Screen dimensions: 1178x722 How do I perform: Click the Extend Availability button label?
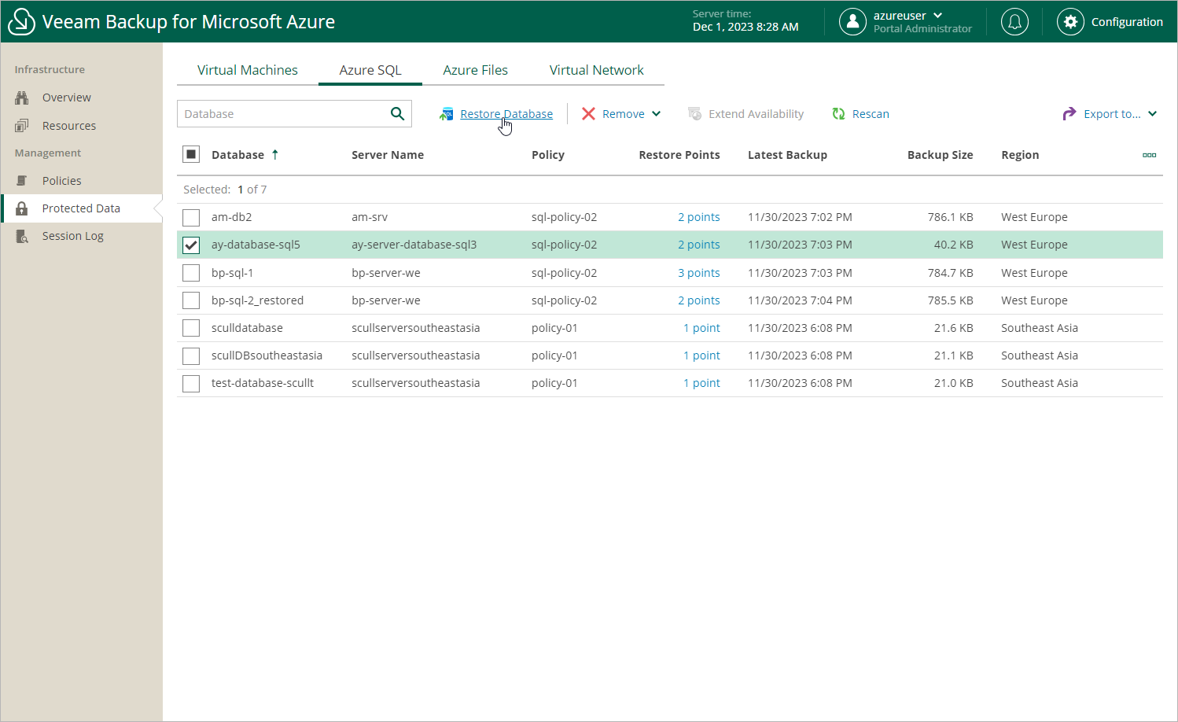756,114
